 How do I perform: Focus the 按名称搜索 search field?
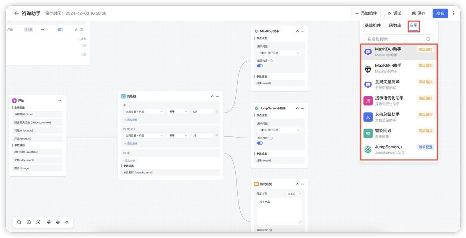(398, 39)
